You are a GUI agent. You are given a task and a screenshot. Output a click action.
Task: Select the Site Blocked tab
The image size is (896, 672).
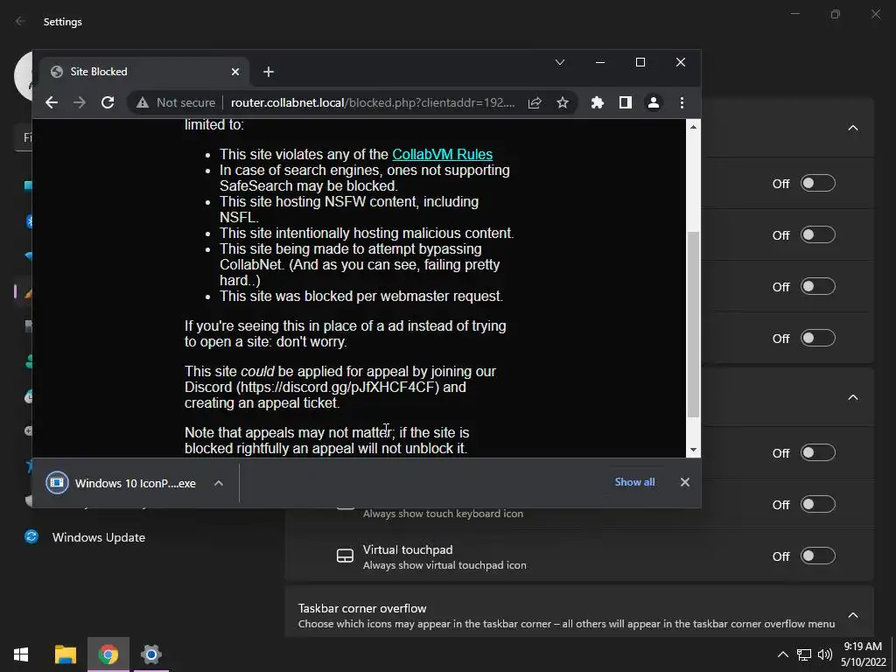(144, 72)
